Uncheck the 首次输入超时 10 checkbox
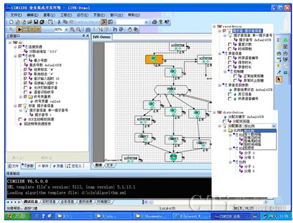 click(x=25, y=79)
